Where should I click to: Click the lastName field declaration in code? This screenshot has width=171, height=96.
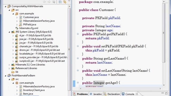(113, 26)
